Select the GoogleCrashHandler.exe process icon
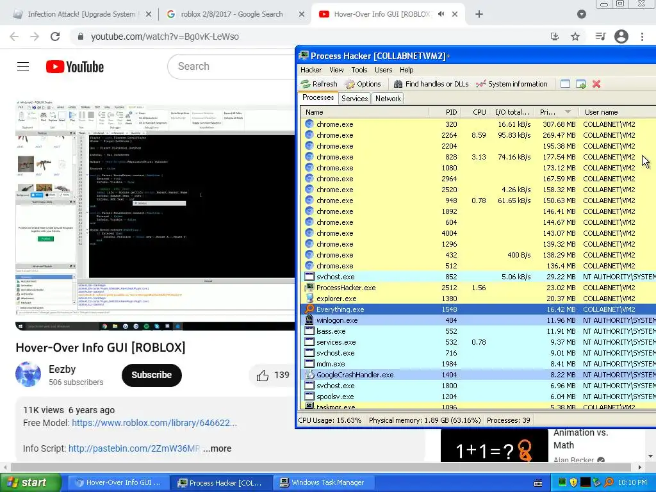 [x=309, y=374]
